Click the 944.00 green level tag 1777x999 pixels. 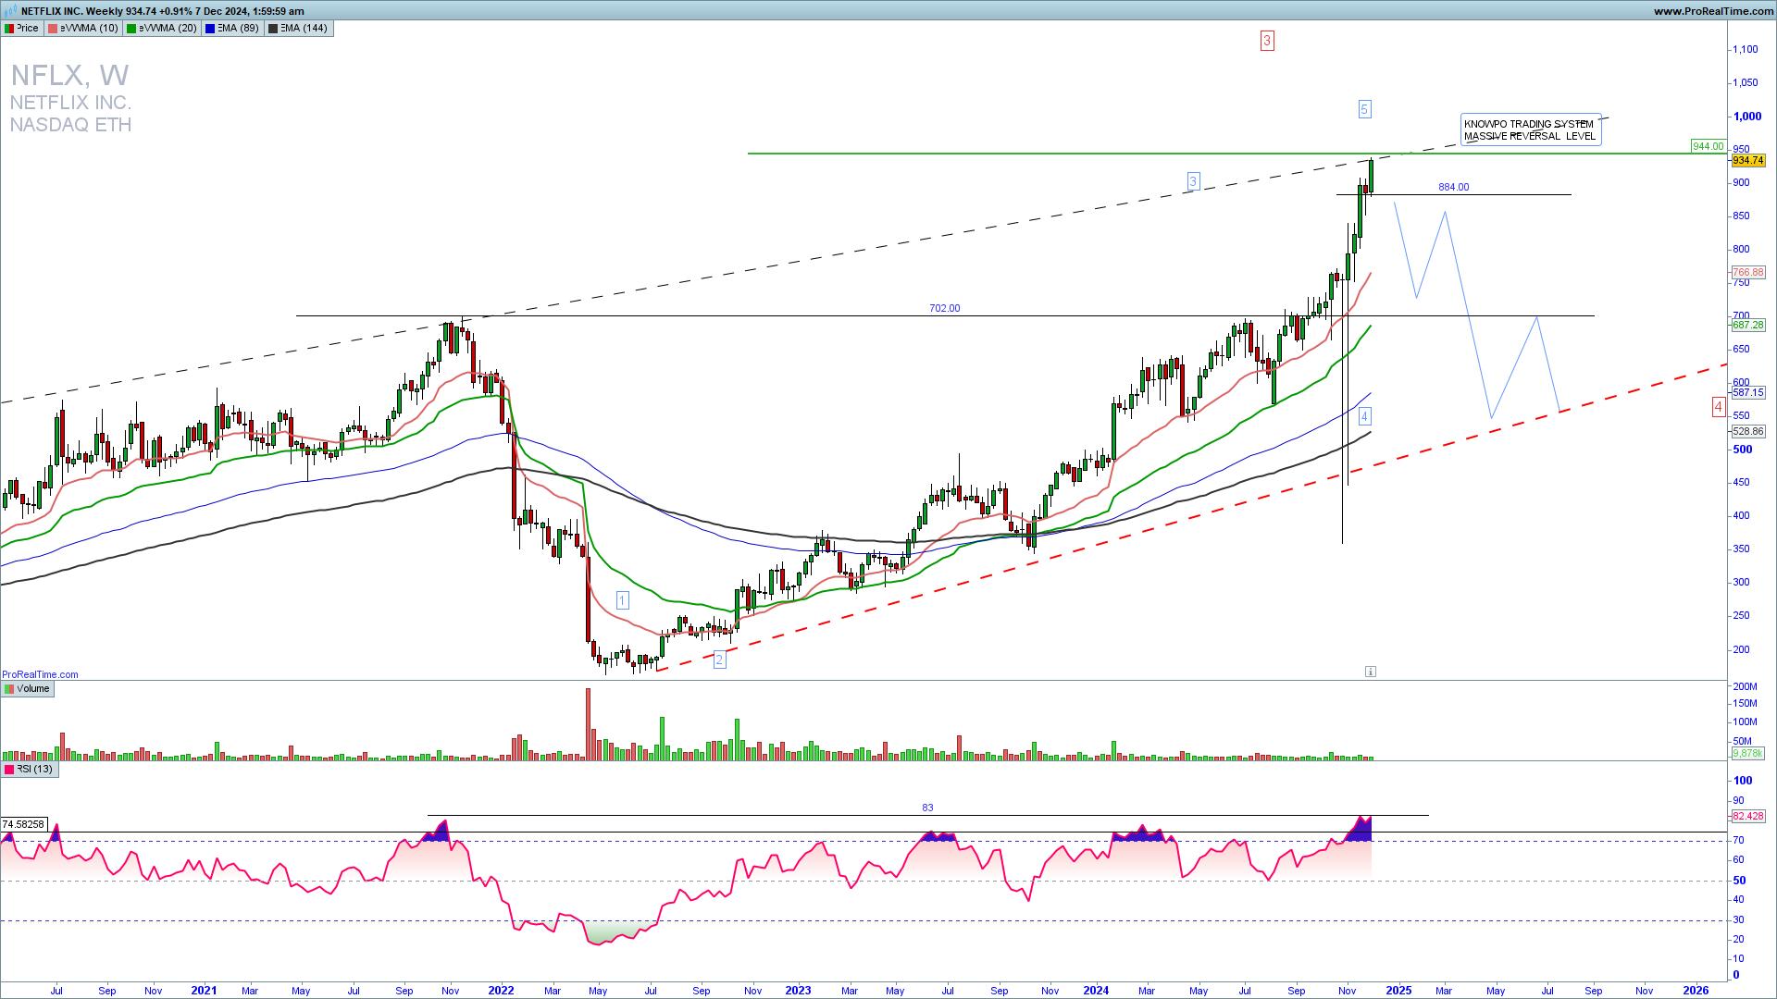coord(1709,146)
